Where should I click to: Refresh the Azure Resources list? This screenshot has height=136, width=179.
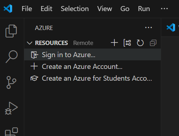(140, 43)
